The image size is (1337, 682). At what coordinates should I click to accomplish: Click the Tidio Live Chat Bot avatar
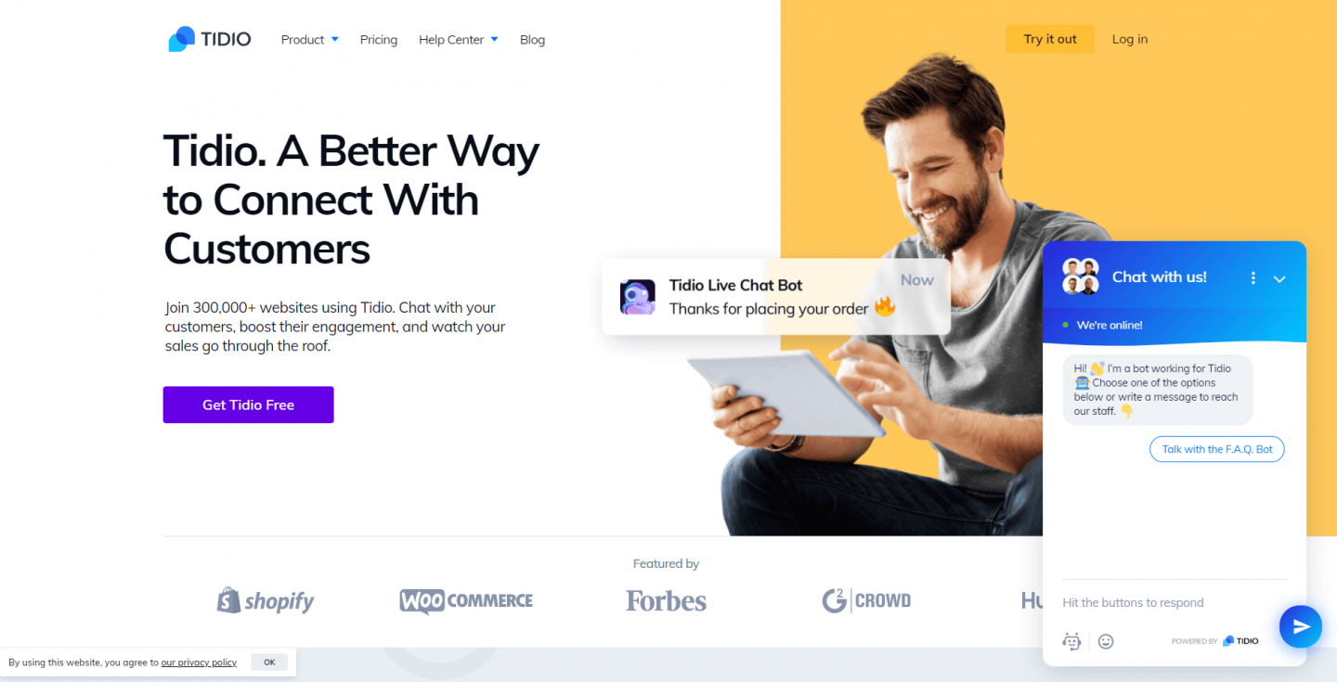tap(638, 297)
